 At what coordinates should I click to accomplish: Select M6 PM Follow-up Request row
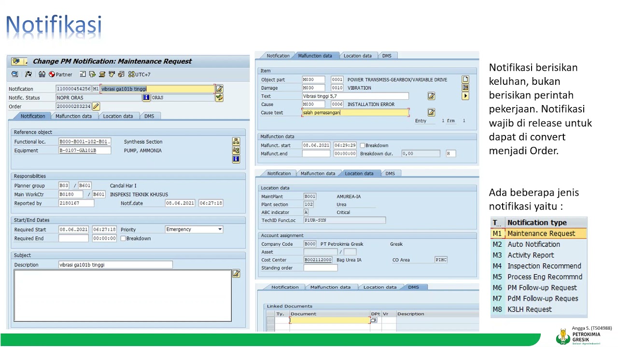pos(539,288)
